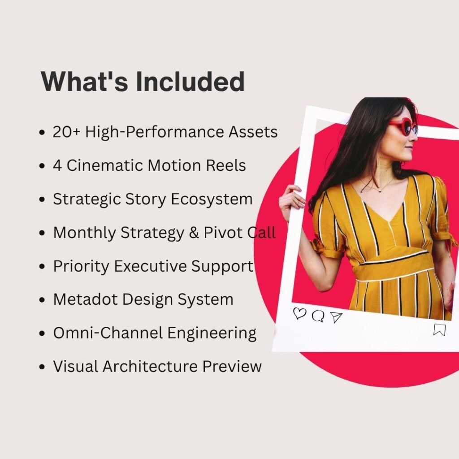Open Metadot Design System

[x=143, y=299]
